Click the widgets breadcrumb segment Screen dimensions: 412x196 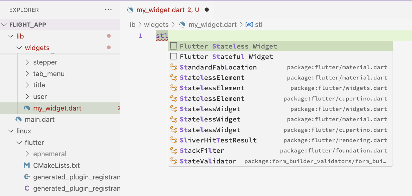[156, 24]
